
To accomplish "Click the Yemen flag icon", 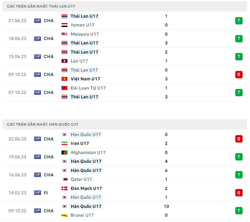I will click(x=64, y=25).
